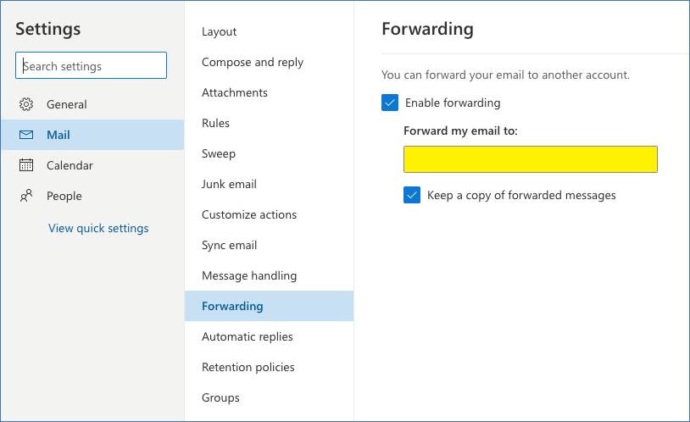Uncheck the Enable forwarding checkbox
This screenshot has width=690, height=422.
389,103
